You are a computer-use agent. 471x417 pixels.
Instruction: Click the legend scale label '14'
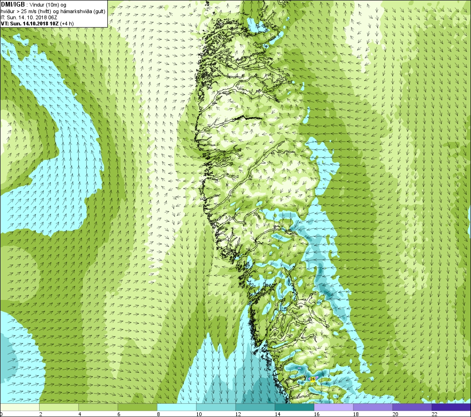(277, 414)
